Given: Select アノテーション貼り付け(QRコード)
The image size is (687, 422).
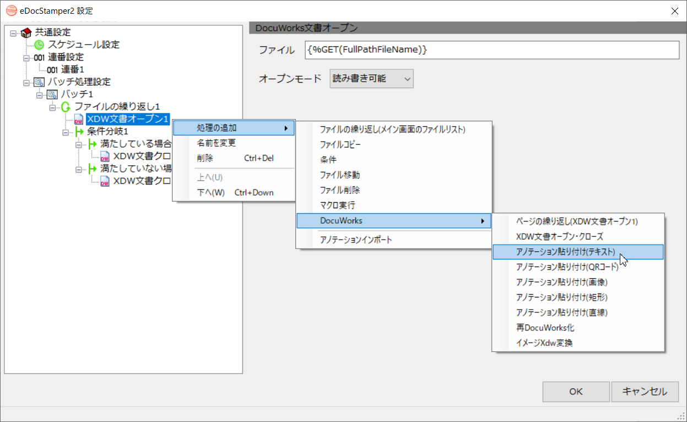Looking at the screenshot, I should coord(578,267).
